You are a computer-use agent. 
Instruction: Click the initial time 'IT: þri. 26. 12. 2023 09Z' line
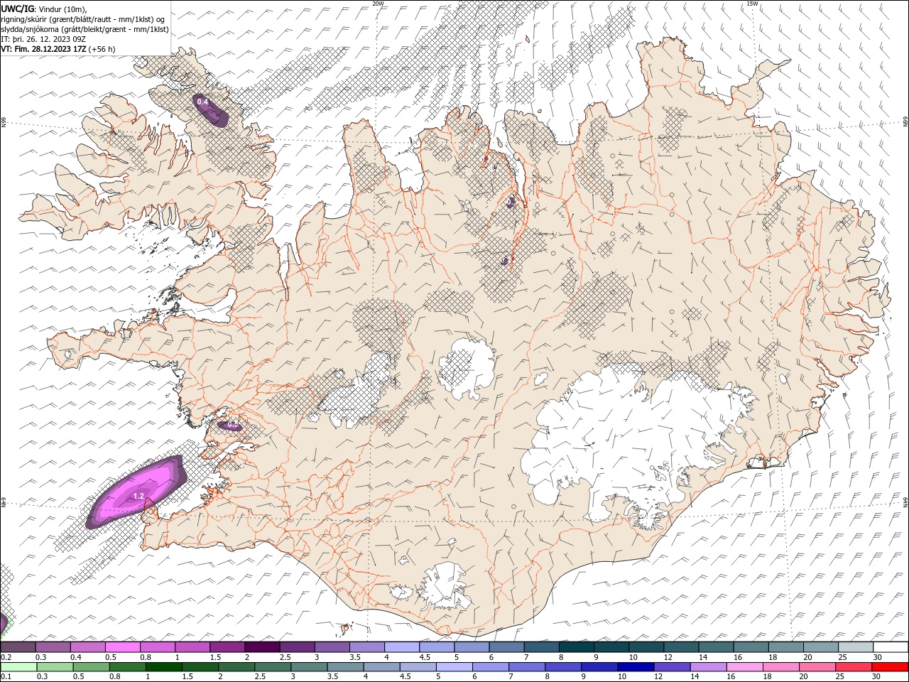pyautogui.click(x=43, y=38)
